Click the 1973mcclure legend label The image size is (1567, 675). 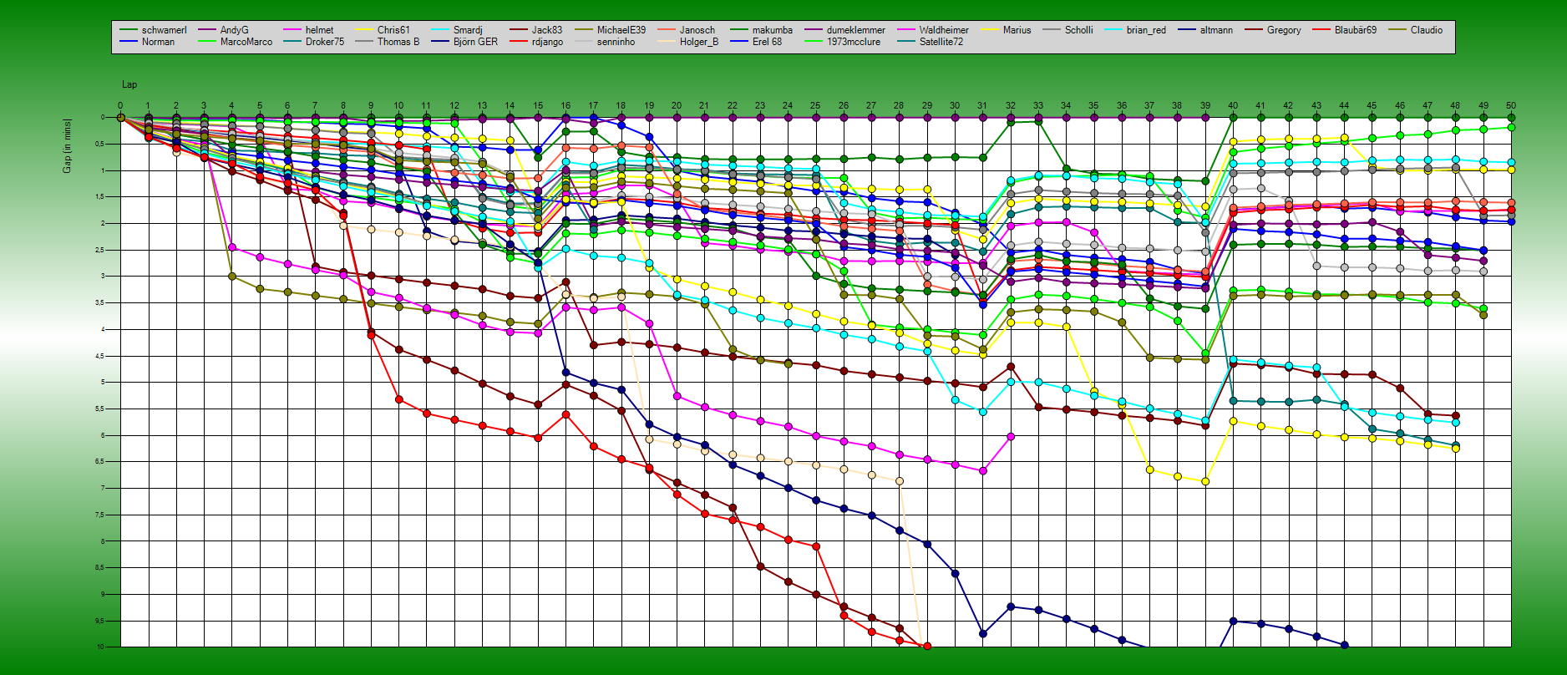point(854,42)
